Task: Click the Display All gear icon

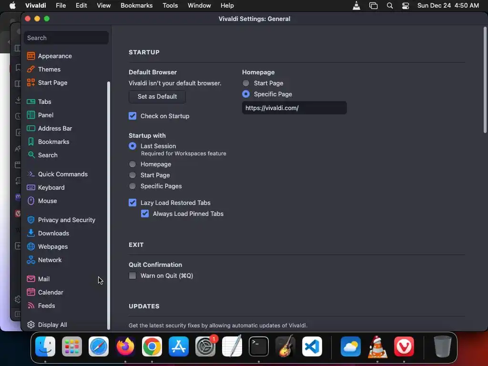Action: pyautogui.click(x=31, y=325)
